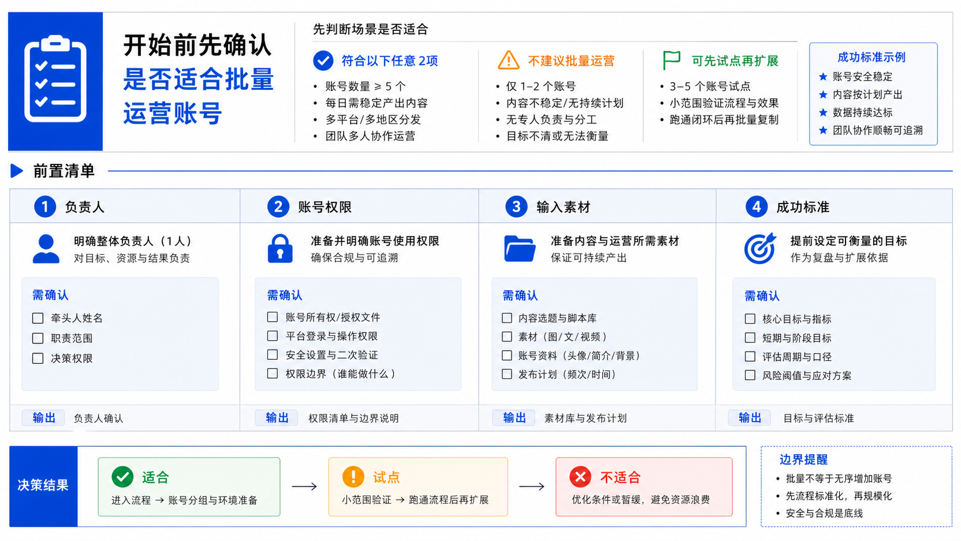961x541 pixels.
Task: Tick the 平台登录与操作权限 checkbox
Action: coord(272,336)
